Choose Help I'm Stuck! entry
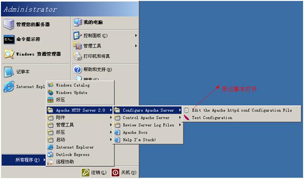 point(148,140)
